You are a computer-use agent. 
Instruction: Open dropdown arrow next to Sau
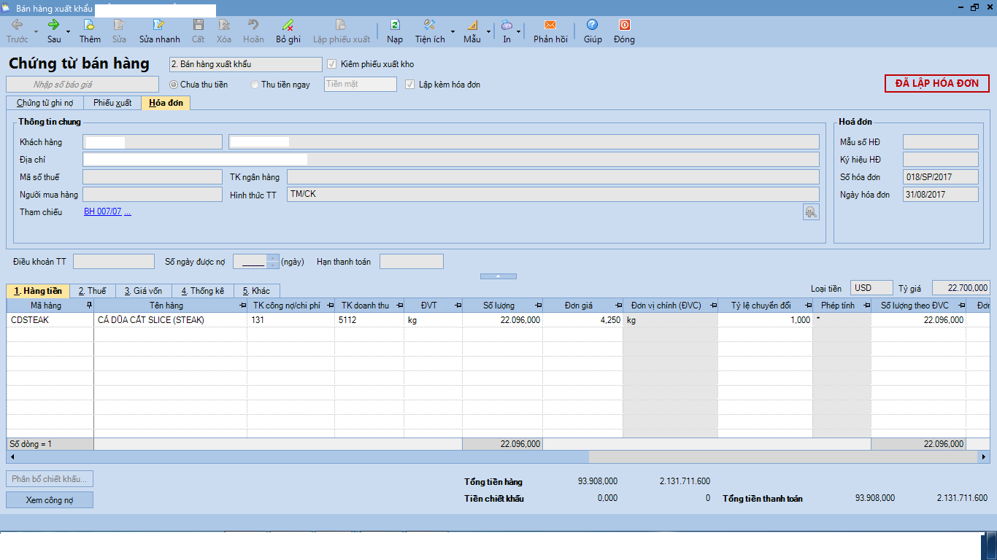(x=68, y=32)
